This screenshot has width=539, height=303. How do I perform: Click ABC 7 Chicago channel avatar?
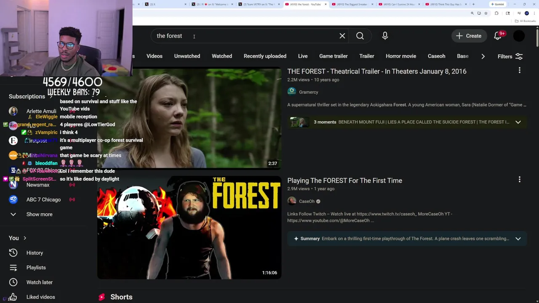(x=13, y=199)
